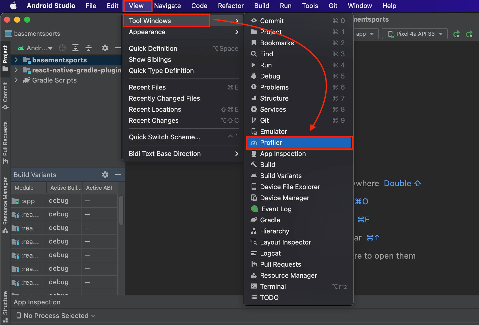Toggle the Commit side tab

coord(5,96)
